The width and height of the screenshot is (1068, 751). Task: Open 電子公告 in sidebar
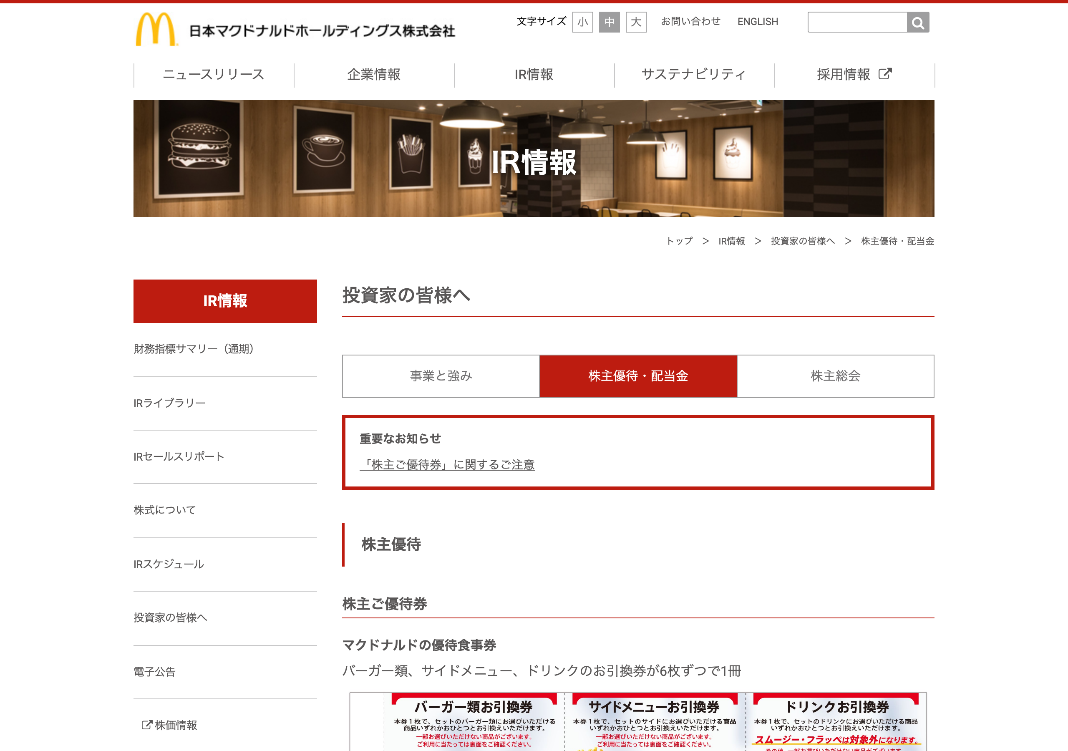tap(225, 672)
